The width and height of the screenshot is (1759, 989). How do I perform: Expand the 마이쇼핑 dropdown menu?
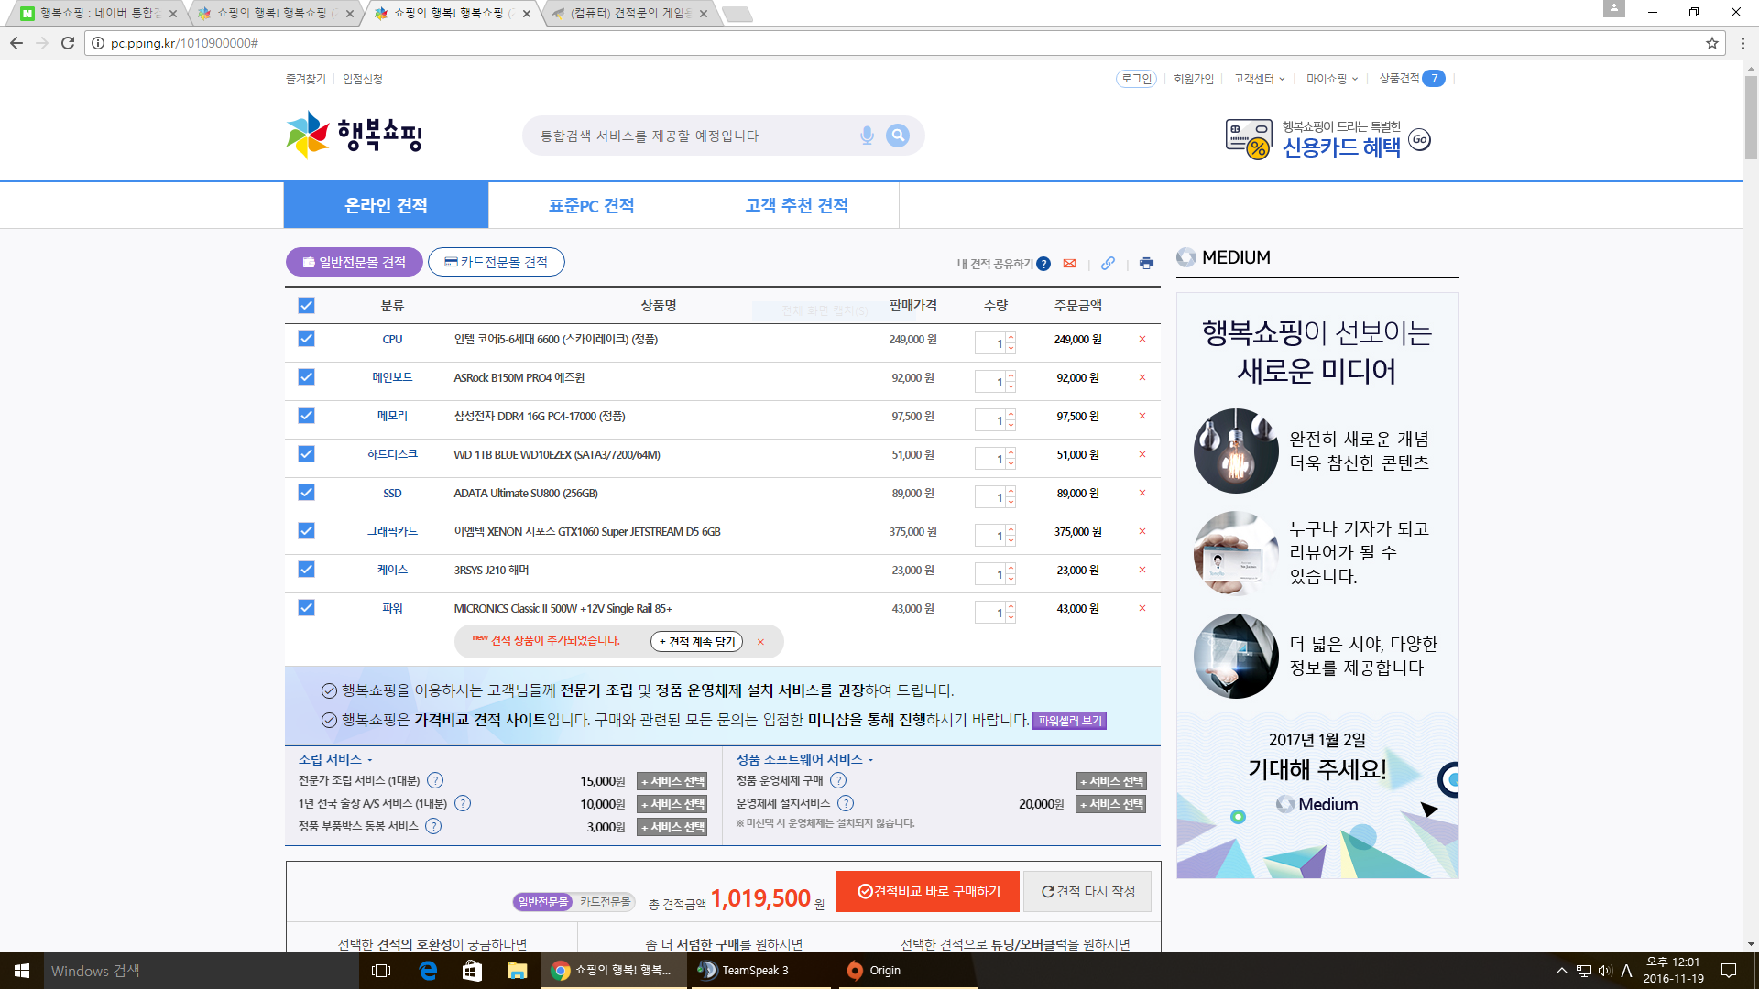tap(1332, 79)
